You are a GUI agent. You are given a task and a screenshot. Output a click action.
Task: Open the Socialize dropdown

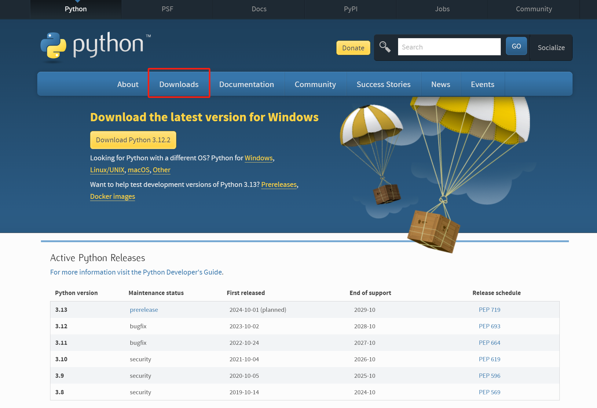coord(551,48)
